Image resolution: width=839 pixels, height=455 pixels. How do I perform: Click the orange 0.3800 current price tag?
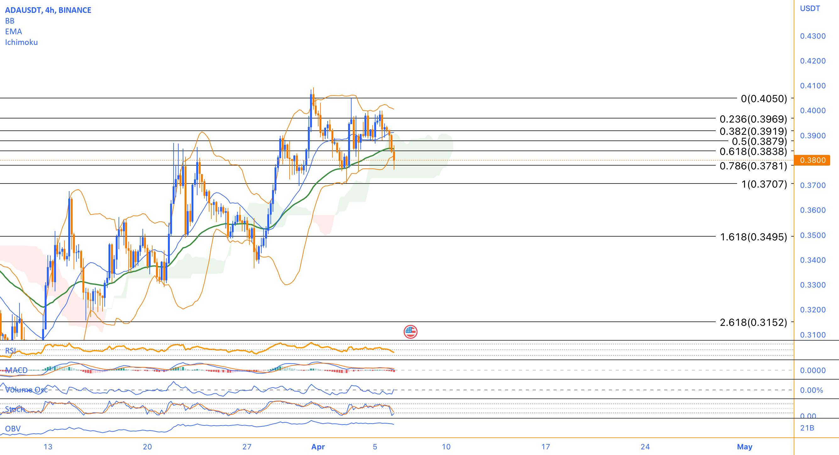812,160
